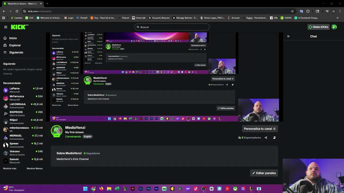This screenshot has height=193, width=344.
Task: Open Excel from taskbar
Action: pos(117,189)
